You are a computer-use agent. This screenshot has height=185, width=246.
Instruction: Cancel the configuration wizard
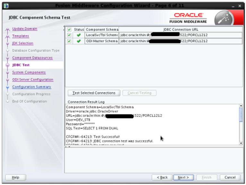point(230,178)
